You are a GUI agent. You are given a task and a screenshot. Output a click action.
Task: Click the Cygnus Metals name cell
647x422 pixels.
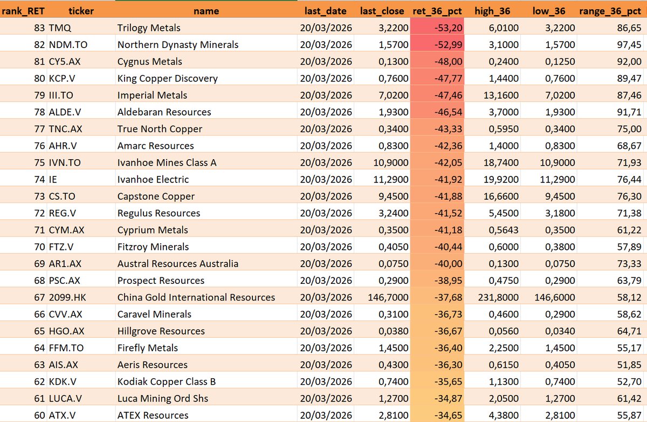(206, 61)
